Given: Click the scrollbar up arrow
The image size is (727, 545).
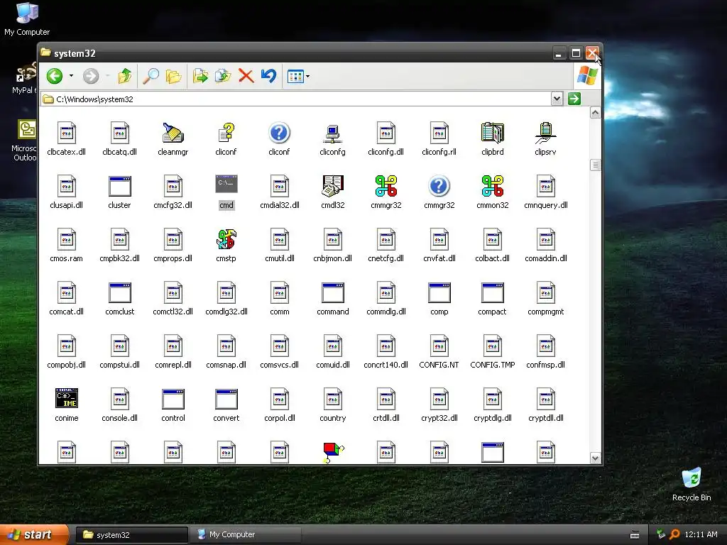Looking at the screenshot, I should tap(596, 113).
